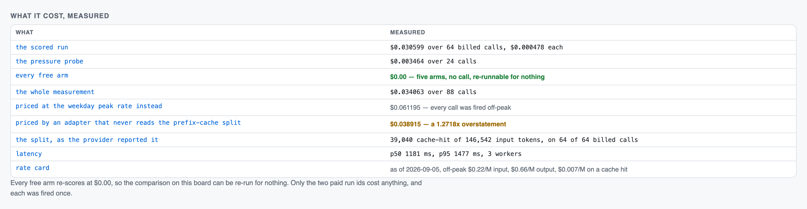
Task: Click the 39,040 cache-hit tokens cell
Action: point(514,140)
